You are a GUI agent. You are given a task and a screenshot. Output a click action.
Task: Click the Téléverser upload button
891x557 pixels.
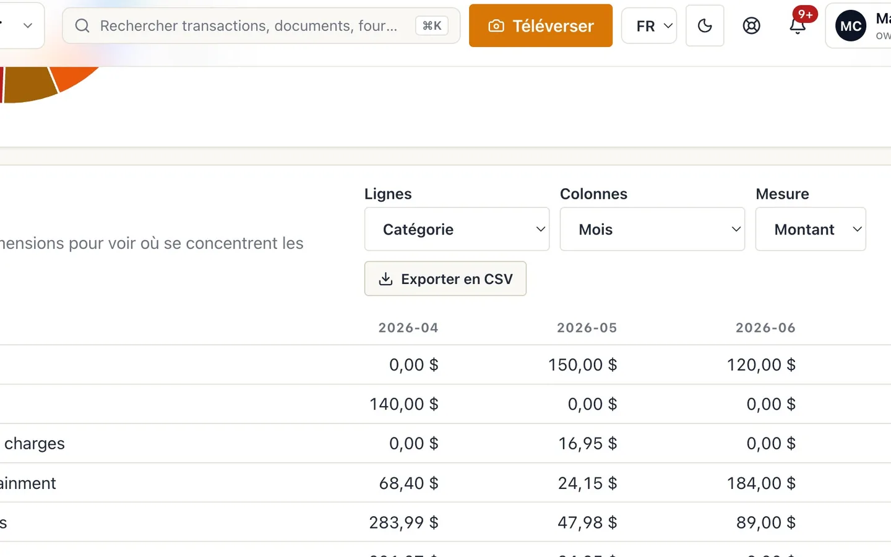[x=541, y=25]
